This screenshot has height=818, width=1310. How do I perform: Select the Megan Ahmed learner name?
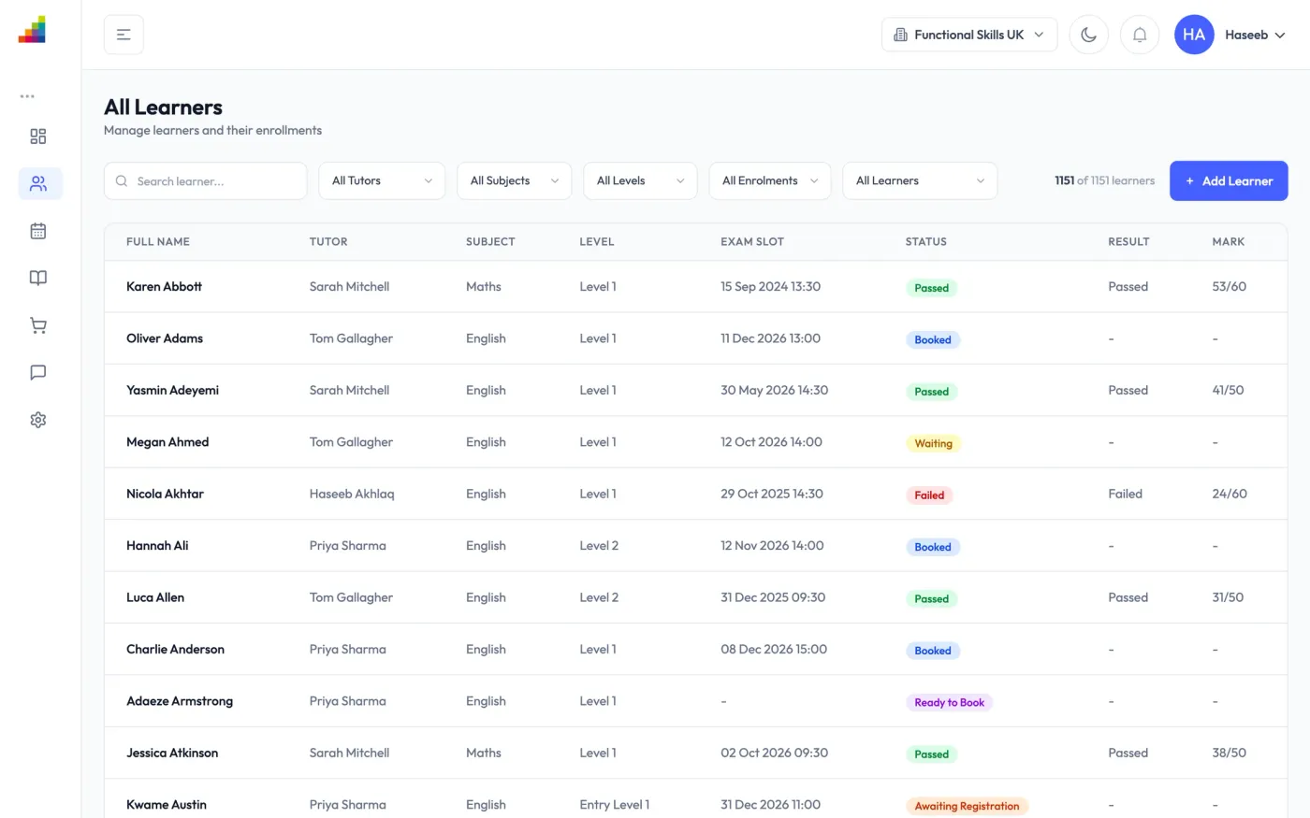point(167,442)
